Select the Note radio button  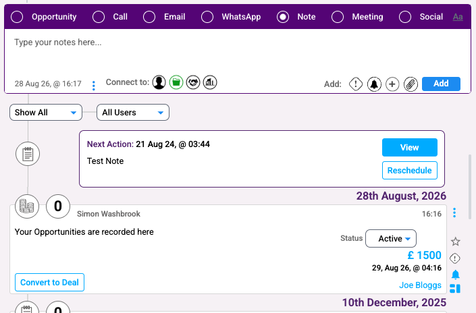(x=283, y=17)
